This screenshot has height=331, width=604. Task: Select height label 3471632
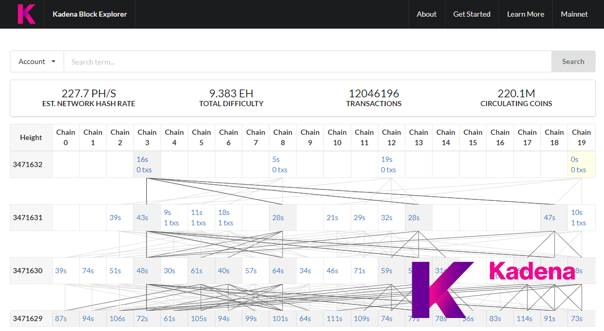(28, 164)
